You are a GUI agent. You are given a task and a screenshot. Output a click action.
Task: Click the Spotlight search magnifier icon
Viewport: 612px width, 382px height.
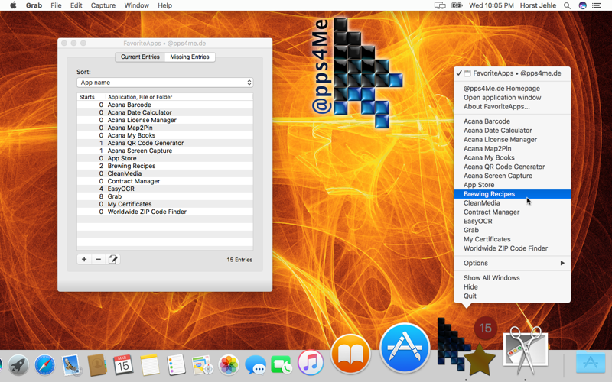[x=567, y=5]
